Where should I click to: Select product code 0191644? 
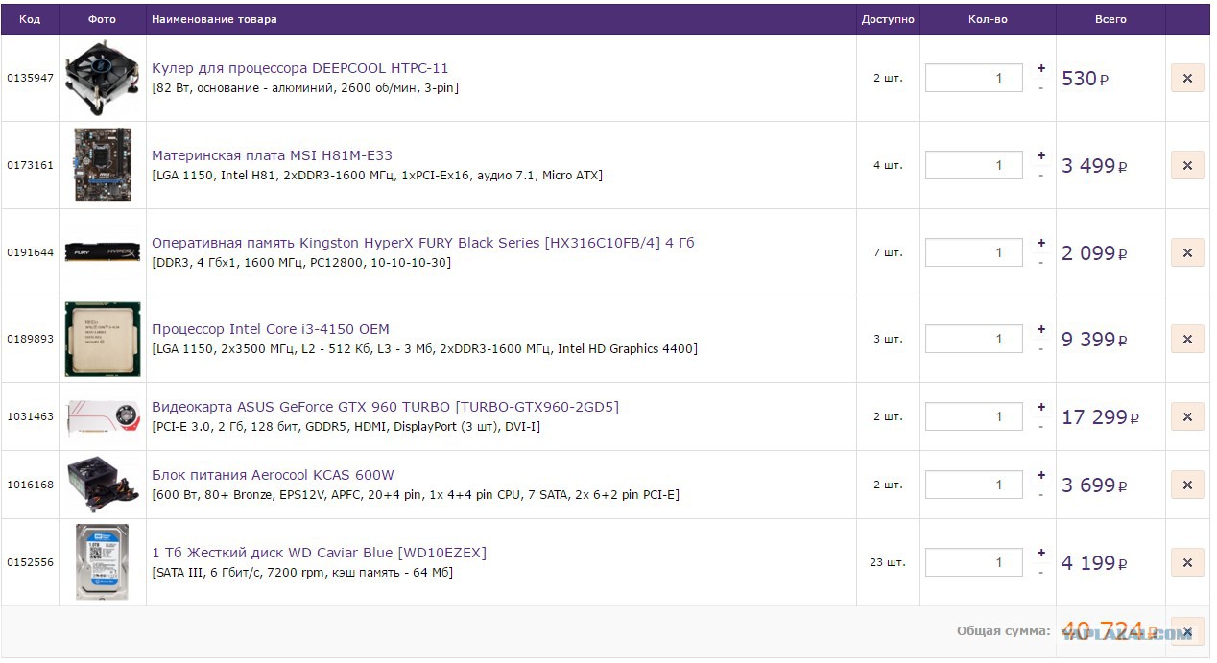point(30,252)
